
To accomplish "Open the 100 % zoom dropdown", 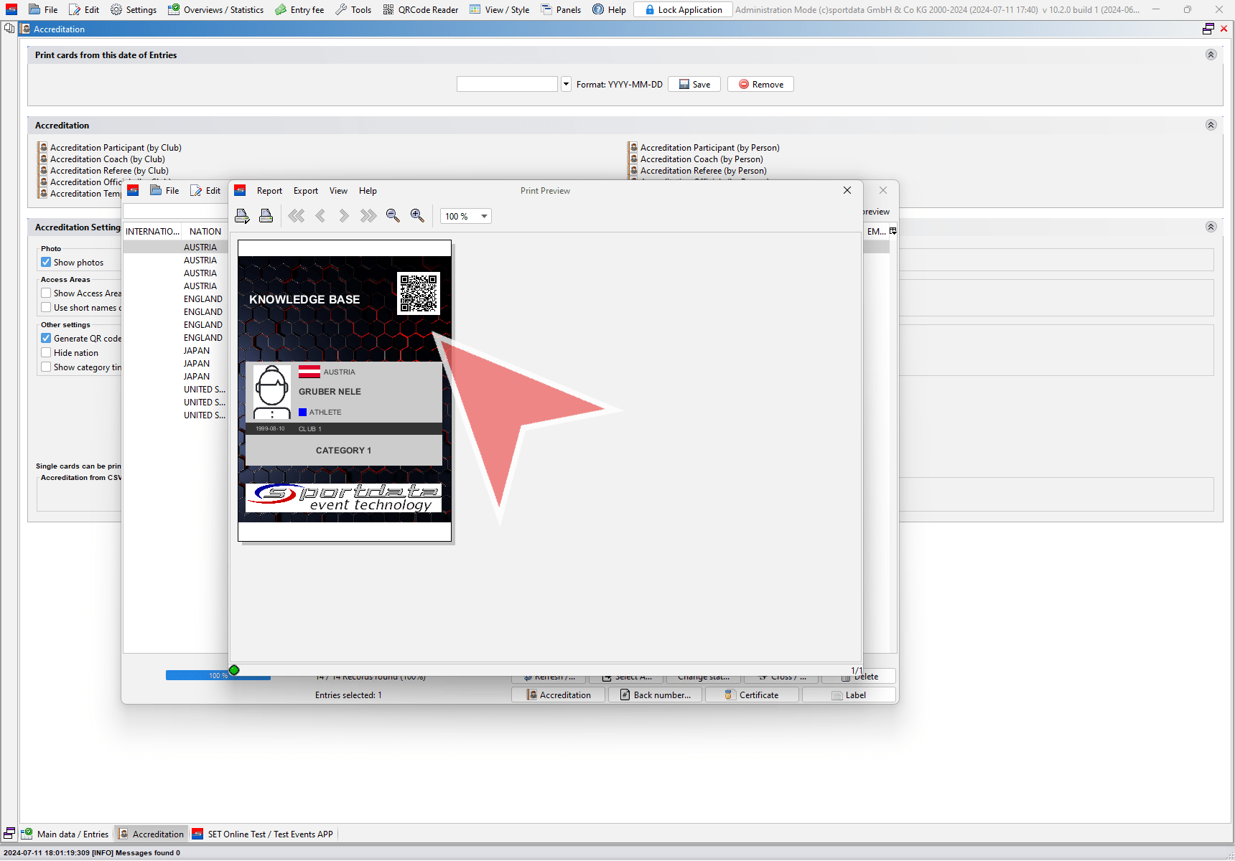I will click(484, 217).
